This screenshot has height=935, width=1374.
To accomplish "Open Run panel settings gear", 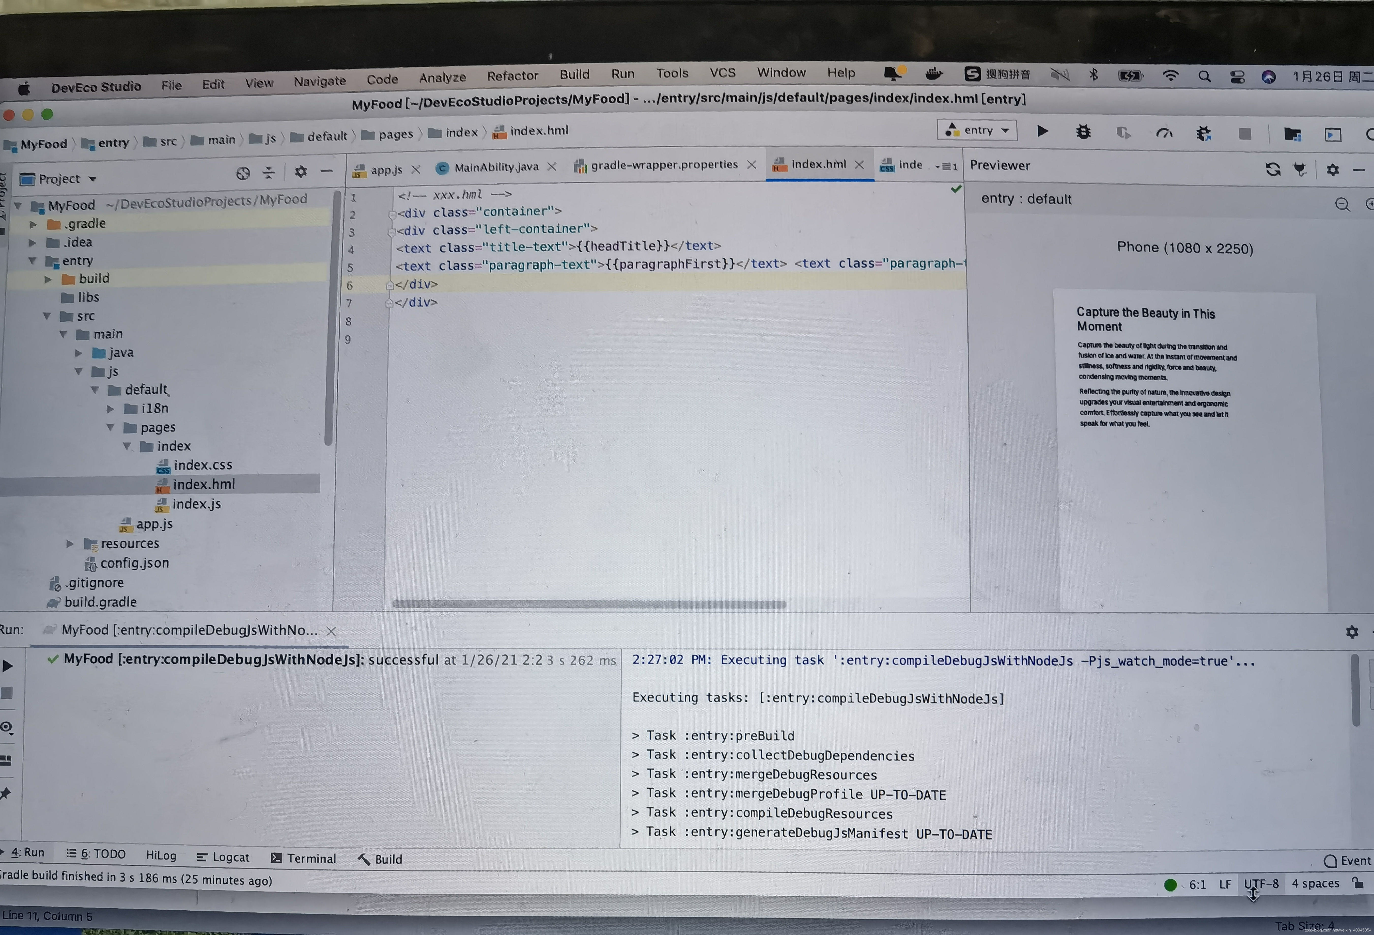I will (x=1352, y=632).
